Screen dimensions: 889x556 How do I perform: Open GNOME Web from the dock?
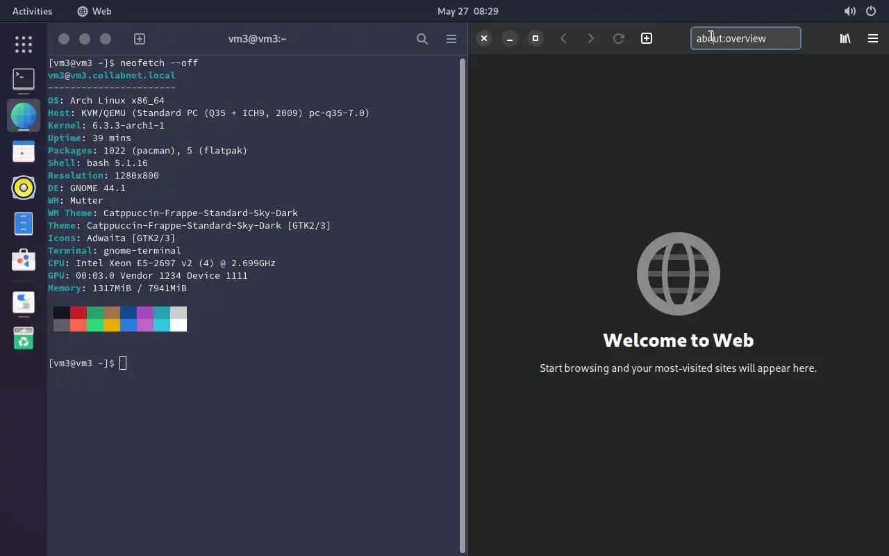tap(24, 115)
